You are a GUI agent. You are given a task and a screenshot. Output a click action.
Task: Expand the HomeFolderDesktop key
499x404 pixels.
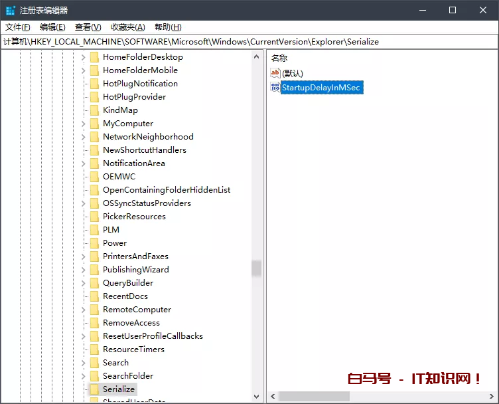click(83, 57)
